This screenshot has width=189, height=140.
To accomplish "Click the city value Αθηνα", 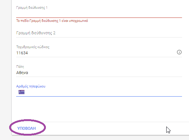I will coord(22,73).
